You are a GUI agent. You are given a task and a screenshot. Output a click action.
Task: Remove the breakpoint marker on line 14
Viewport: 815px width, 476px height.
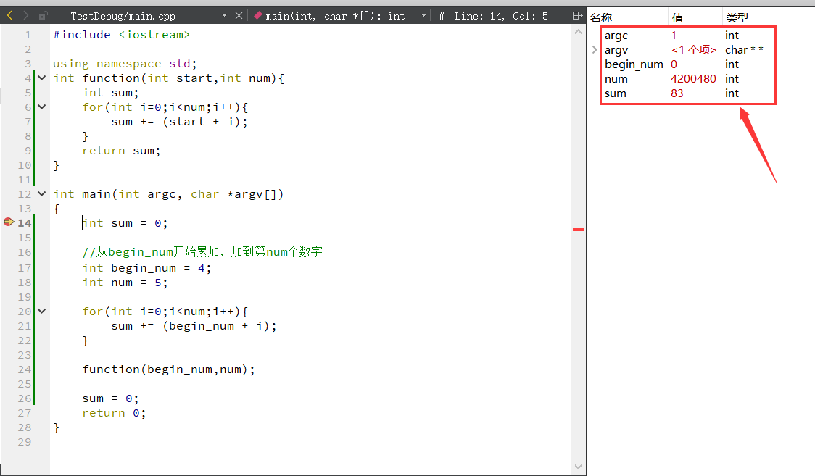[9, 222]
